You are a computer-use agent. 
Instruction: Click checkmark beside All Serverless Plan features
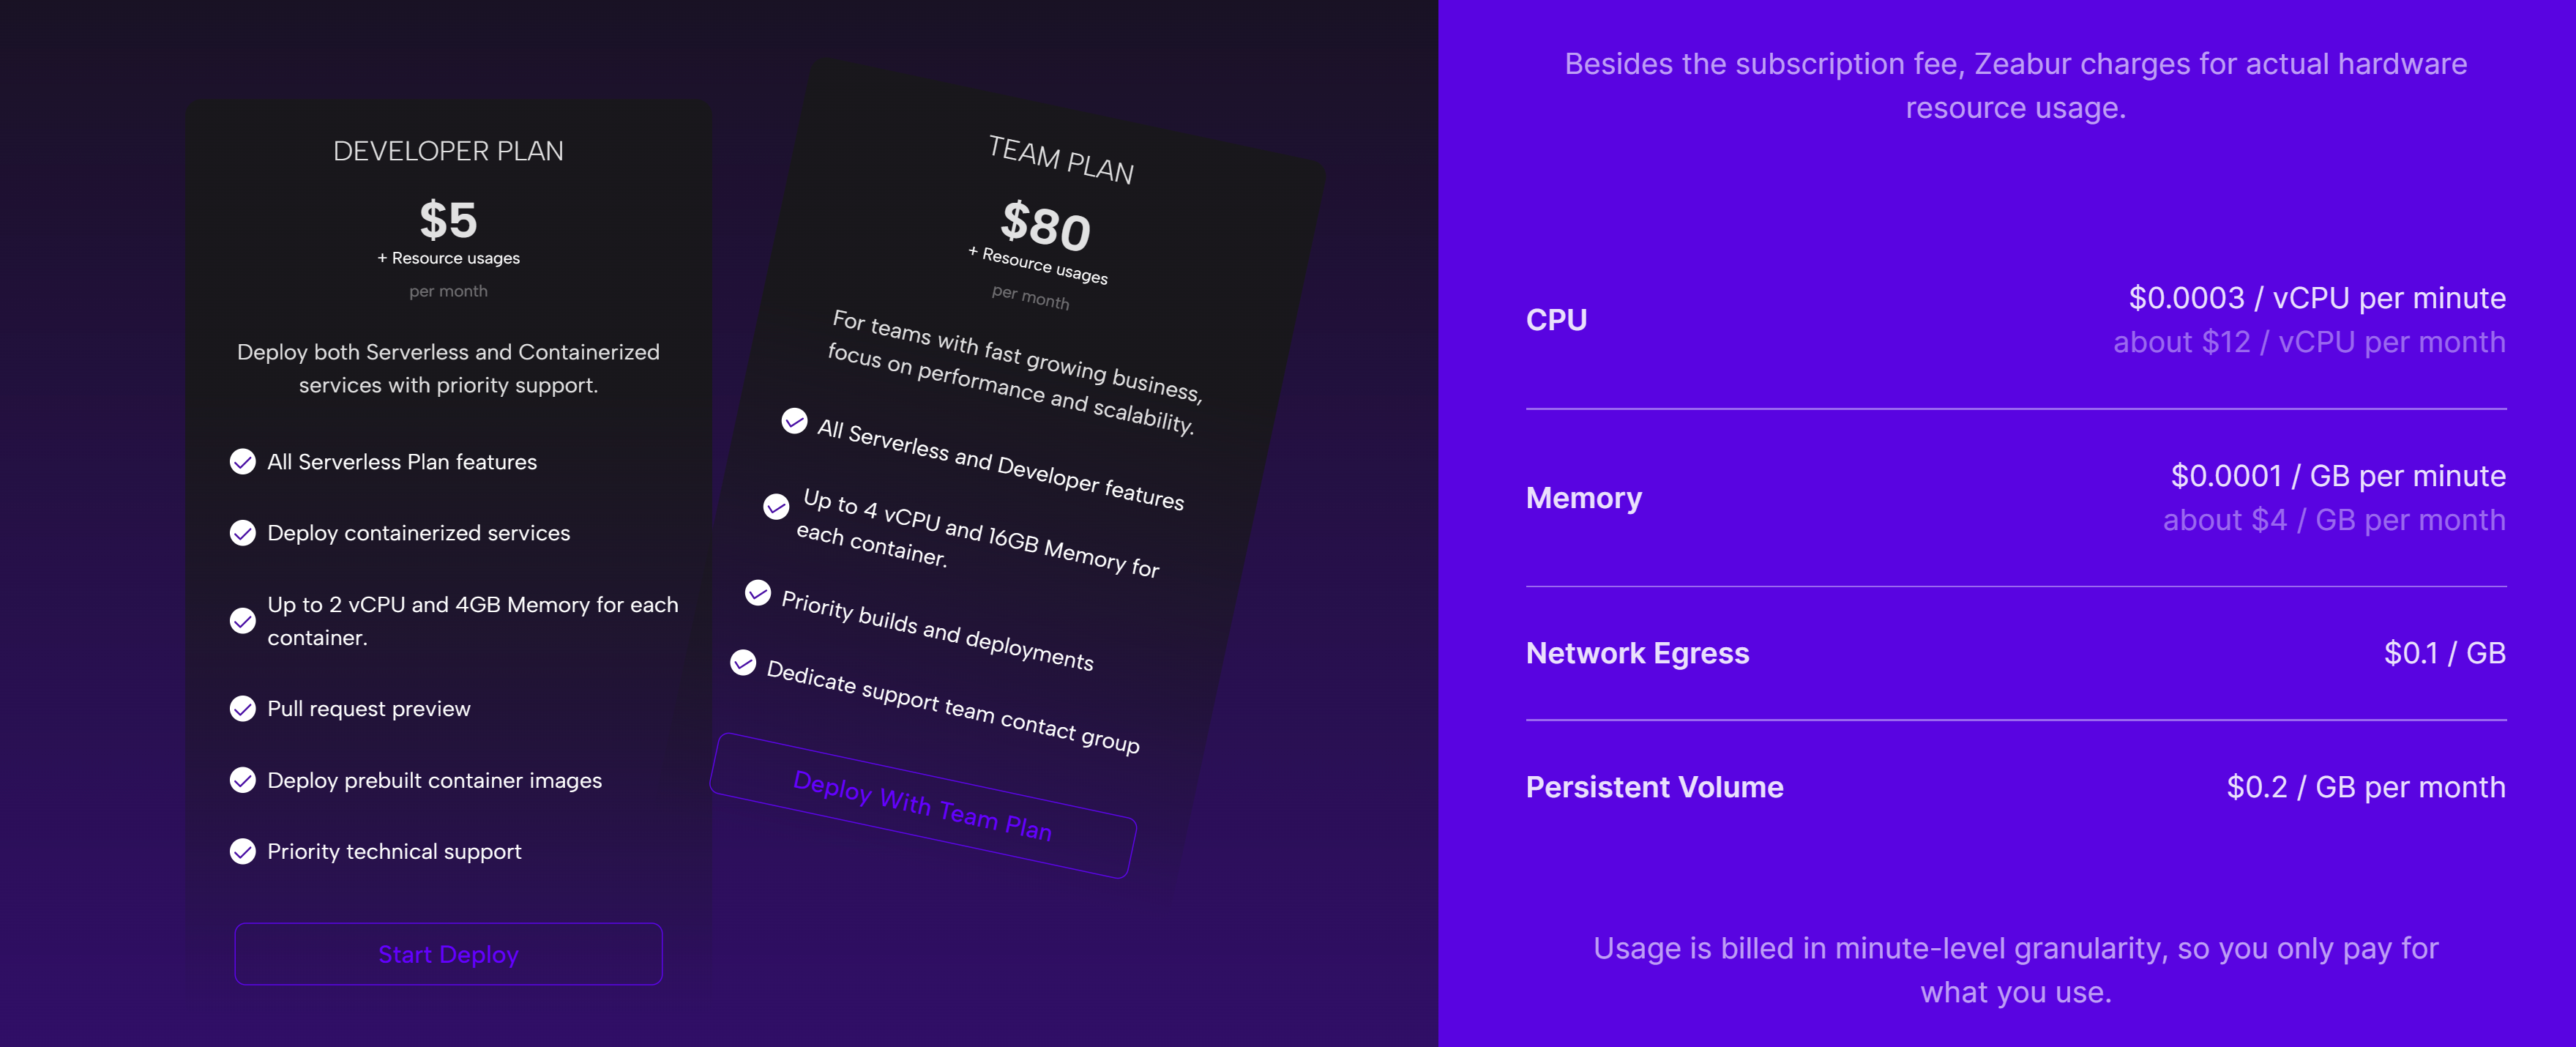[x=243, y=461]
